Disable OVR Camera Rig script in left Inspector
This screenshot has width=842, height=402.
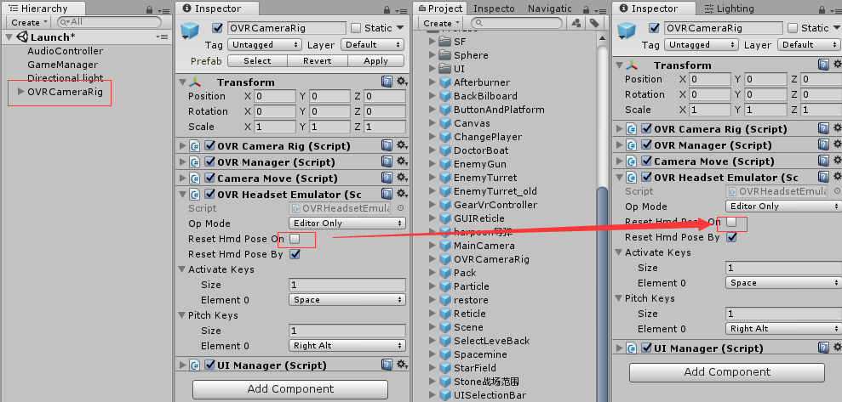tap(210, 146)
